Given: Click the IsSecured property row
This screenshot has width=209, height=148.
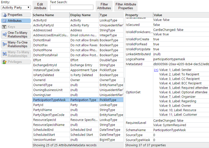Looking at the screenshot, I should point(167,25).
